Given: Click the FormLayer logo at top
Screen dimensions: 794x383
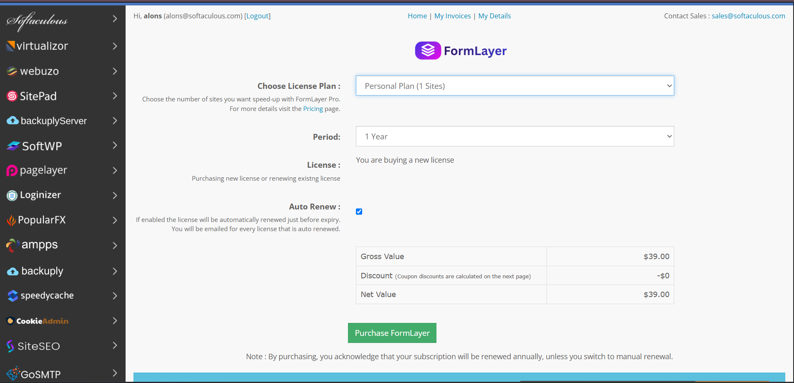Looking at the screenshot, I should click(x=461, y=50).
